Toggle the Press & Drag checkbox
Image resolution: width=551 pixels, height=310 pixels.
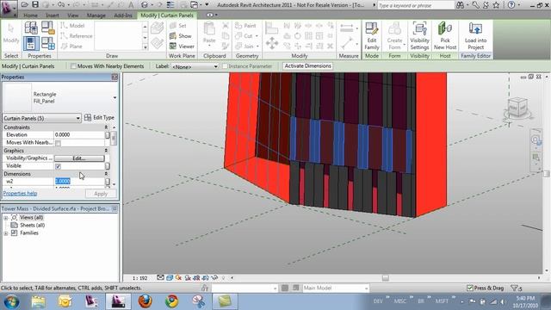[470, 288]
